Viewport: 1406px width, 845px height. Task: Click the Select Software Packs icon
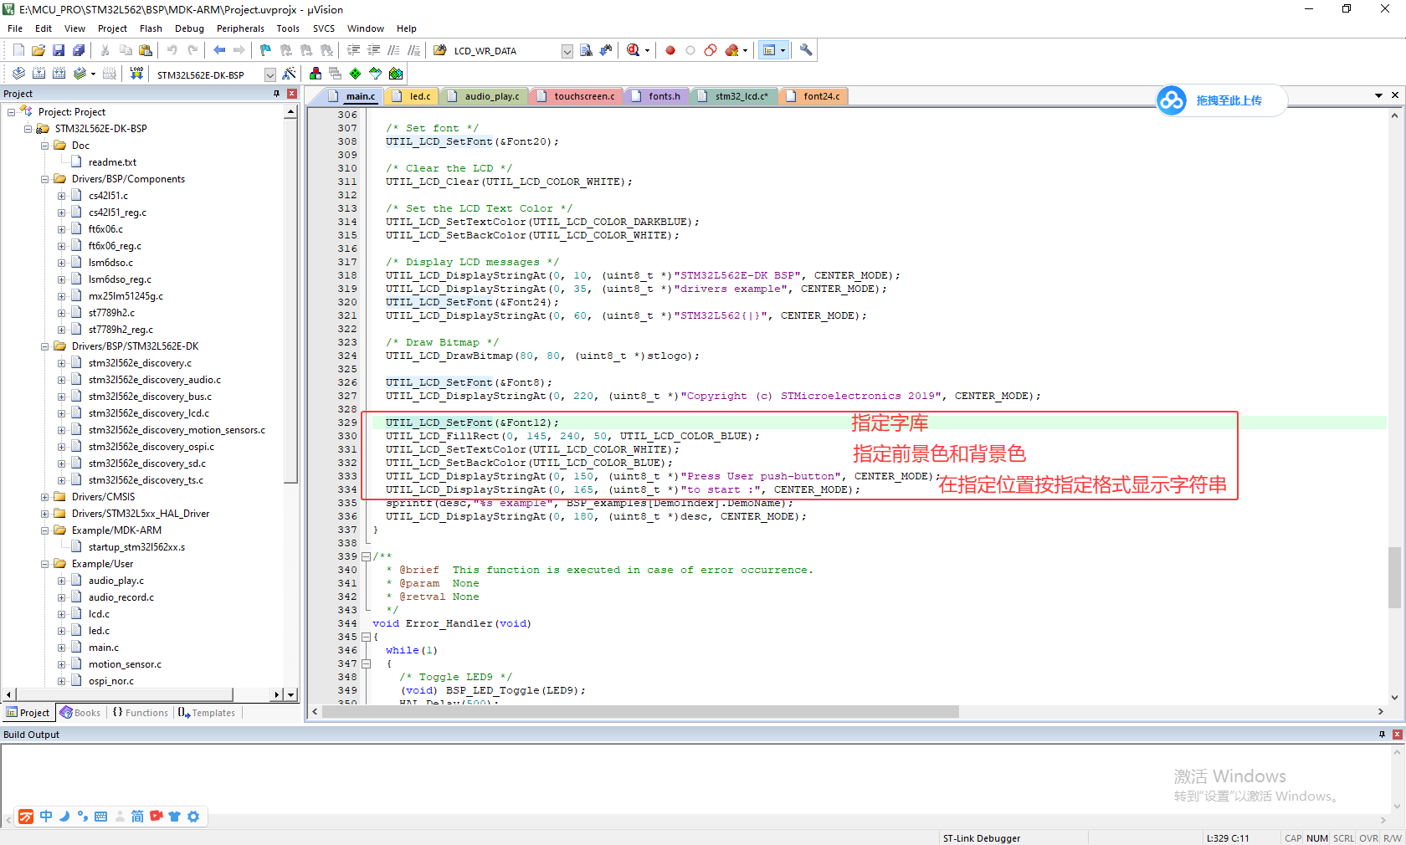[396, 74]
